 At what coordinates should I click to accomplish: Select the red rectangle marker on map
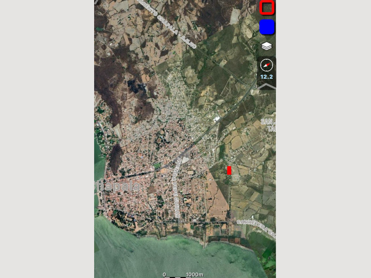(x=229, y=171)
